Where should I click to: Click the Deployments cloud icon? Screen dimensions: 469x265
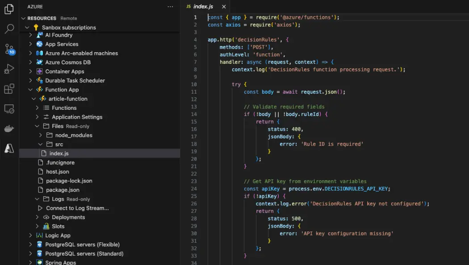[46, 217]
